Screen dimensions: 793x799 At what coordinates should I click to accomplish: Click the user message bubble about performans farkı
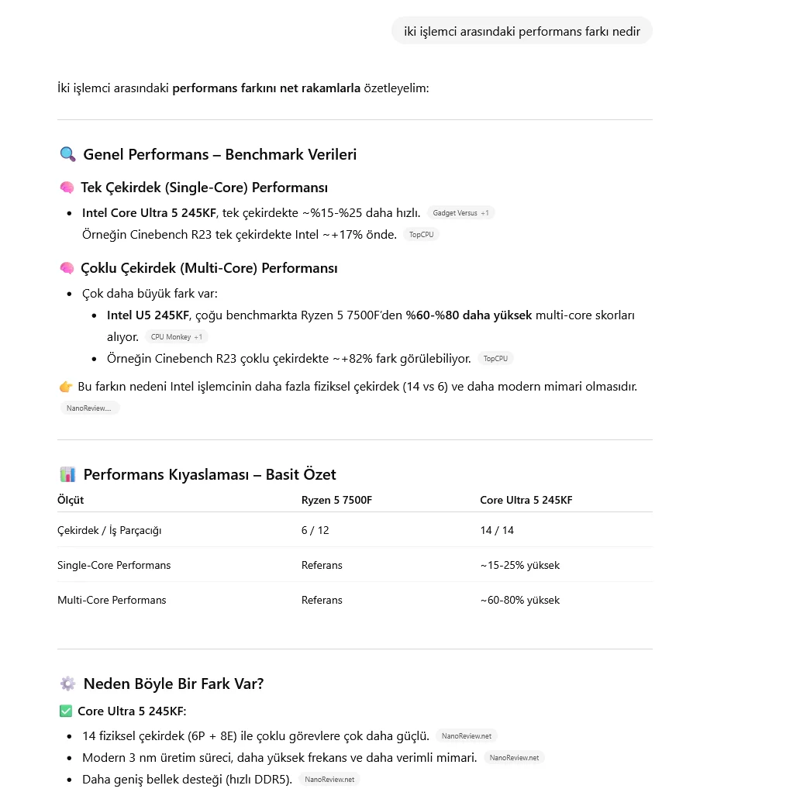(522, 31)
